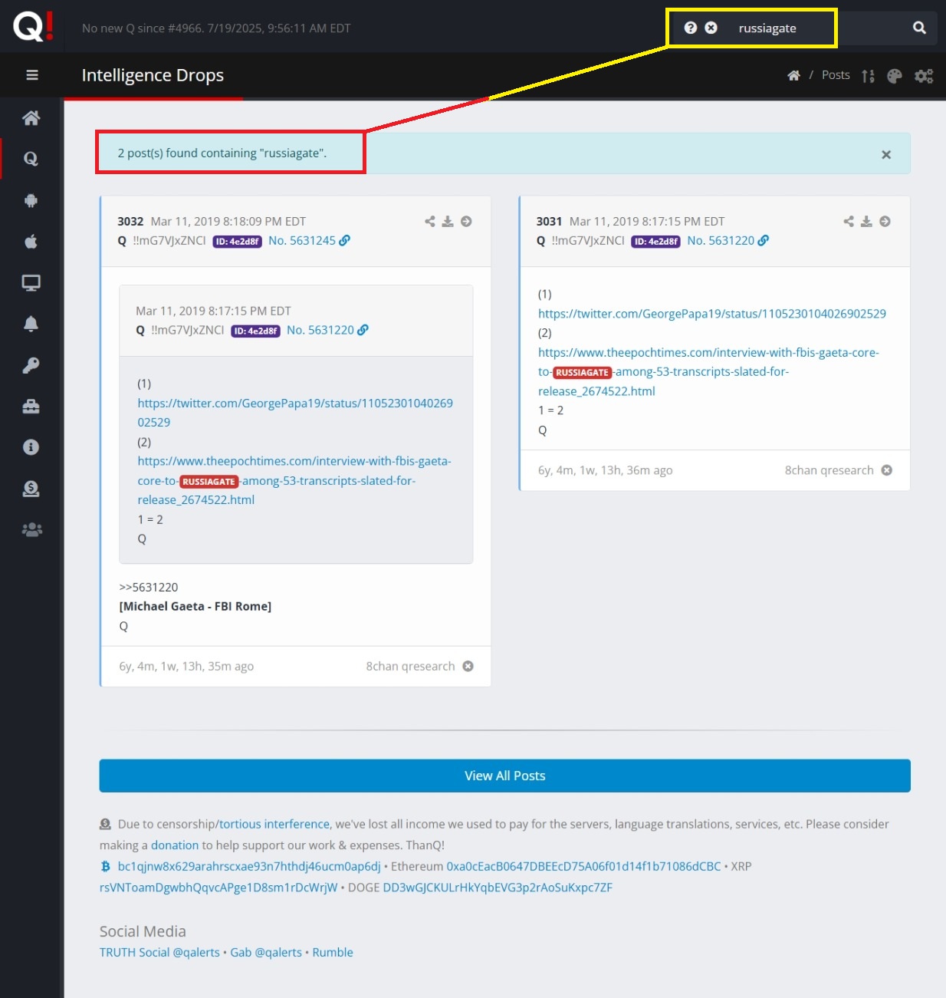The height and width of the screenshot is (998, 946).
Task: Click the Bitcoin wallet address
Action: (249, 867)
